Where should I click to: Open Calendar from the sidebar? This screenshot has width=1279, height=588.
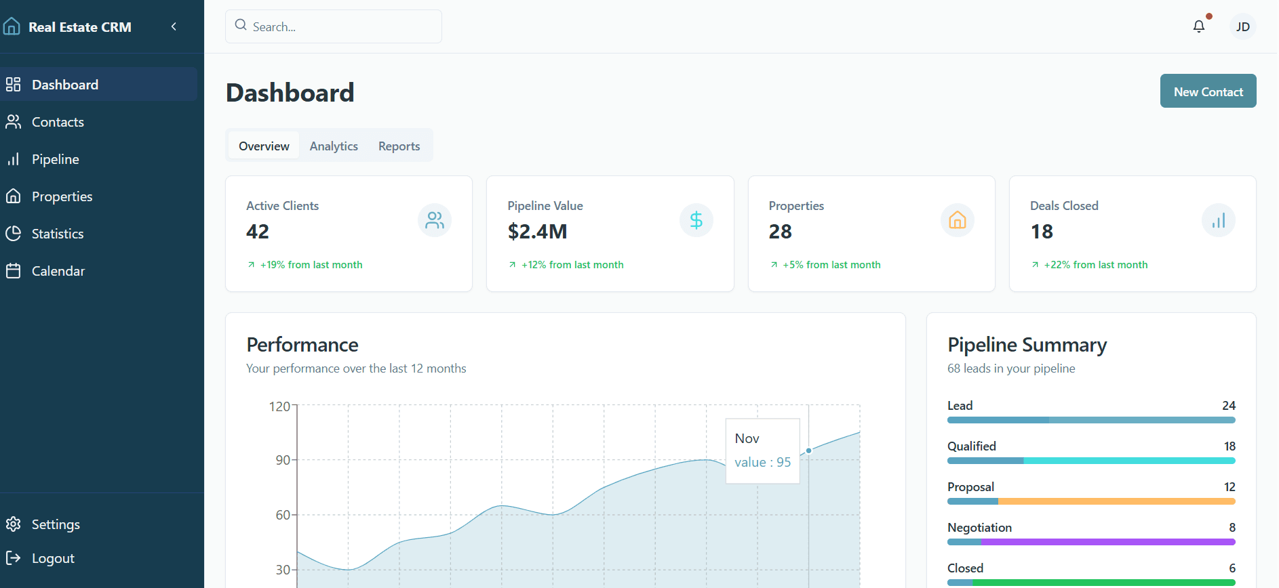click(x=98, y=271)
